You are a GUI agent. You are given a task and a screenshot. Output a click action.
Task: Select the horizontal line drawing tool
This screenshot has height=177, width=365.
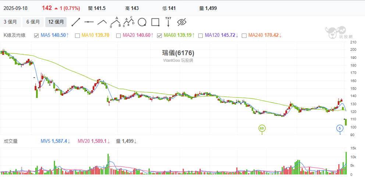click(89, 22)
